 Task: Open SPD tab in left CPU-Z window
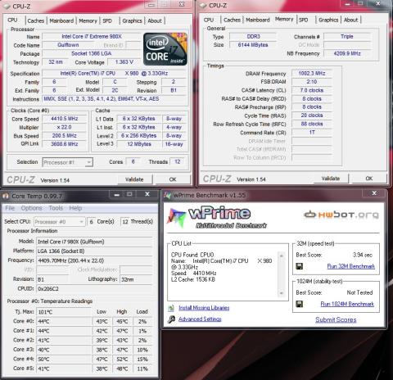[x=107, y=20]
